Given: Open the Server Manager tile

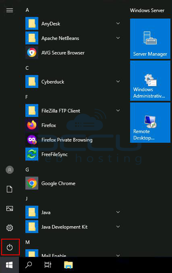Looking at the screenshot, I should [150, 39].
